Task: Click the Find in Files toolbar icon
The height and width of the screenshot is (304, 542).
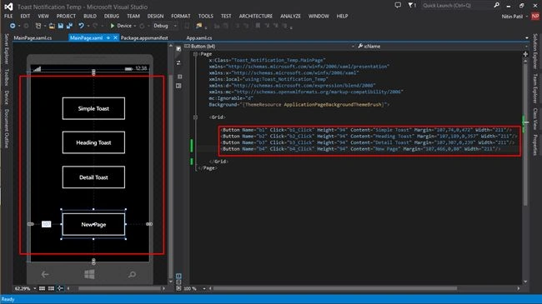Action: 198,26
